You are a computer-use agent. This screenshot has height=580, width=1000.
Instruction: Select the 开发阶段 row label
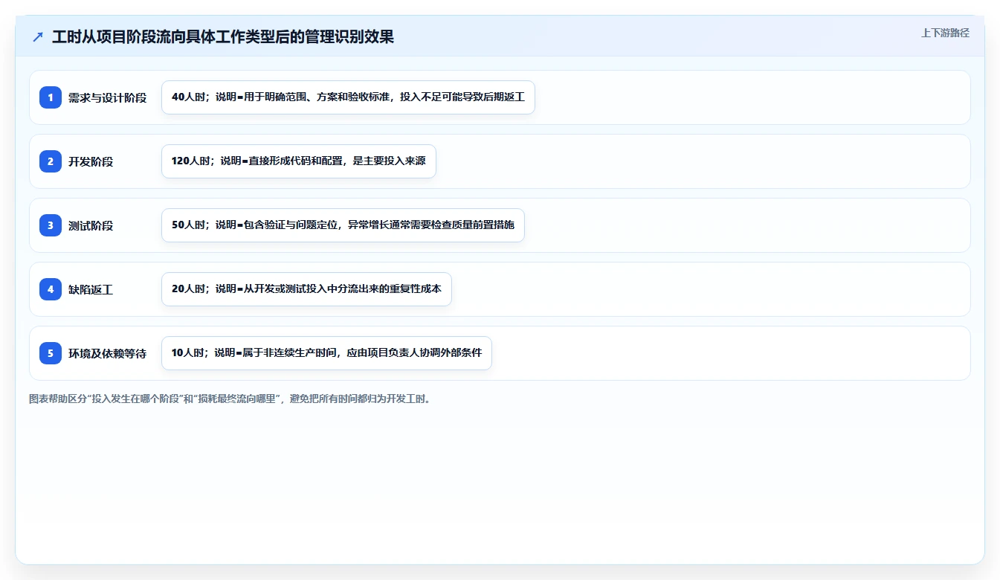(91, 161)
